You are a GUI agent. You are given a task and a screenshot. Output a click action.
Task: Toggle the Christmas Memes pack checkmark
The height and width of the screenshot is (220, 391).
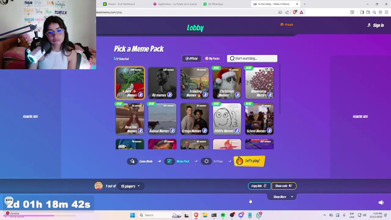tap(237, 95)
